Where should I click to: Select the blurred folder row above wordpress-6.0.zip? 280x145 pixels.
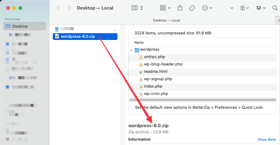point(85,29)
